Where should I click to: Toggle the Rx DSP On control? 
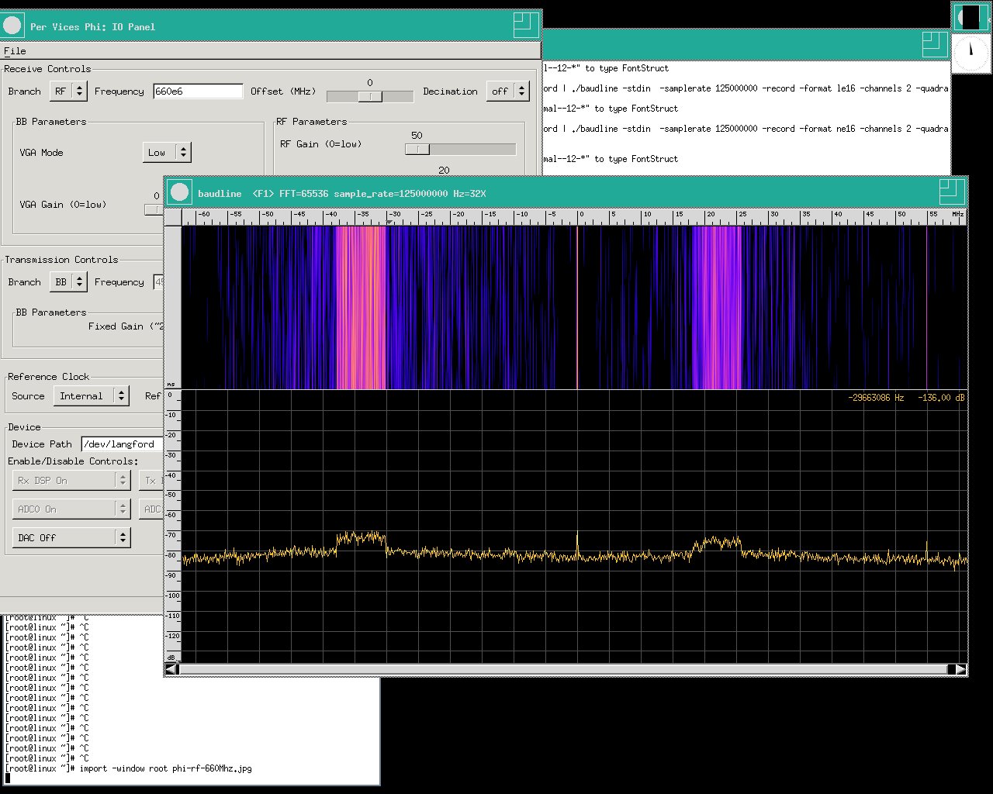71,480
